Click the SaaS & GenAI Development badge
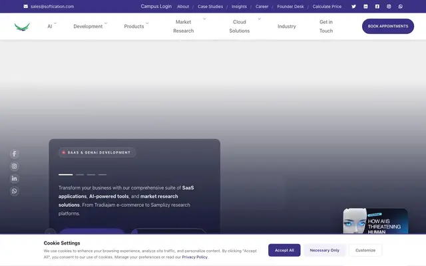 click(97, 152)
